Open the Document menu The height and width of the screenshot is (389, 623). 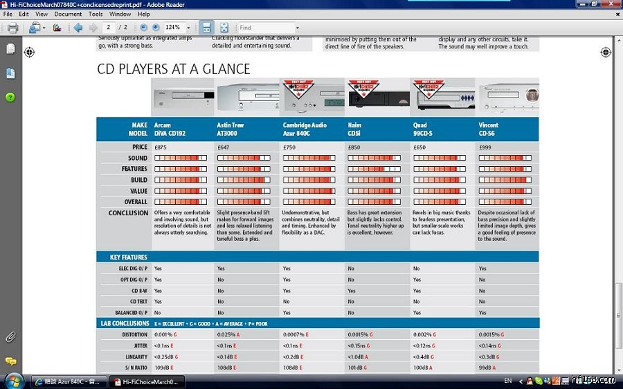click(x=68, y=14)
